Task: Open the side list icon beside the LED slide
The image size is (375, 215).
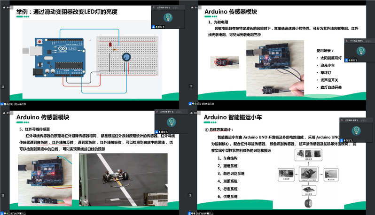Action: (3, 86)
